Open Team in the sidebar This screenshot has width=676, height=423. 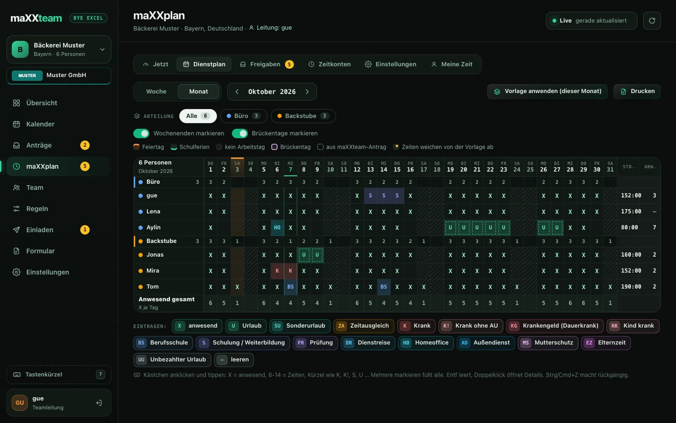click(59, 187)
